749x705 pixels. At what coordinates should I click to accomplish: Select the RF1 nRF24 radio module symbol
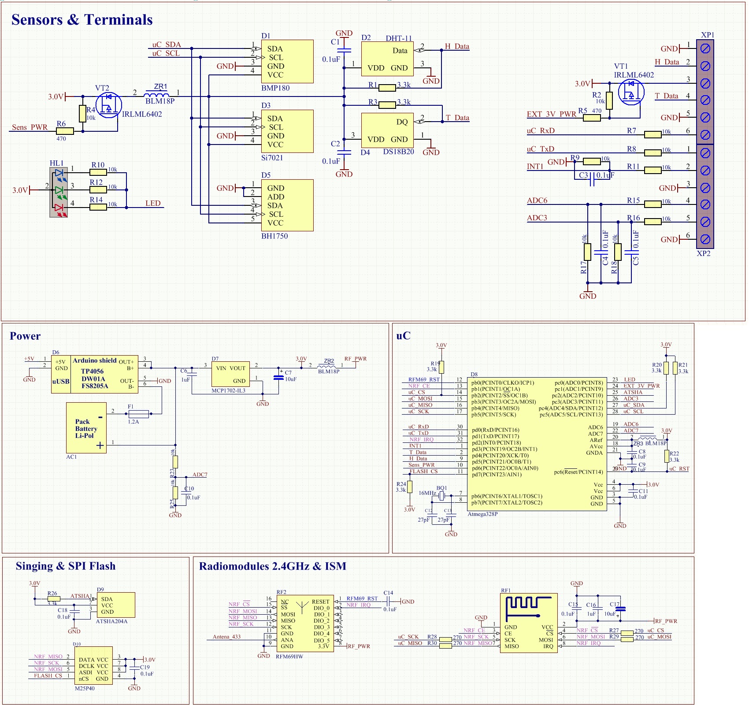pos(528,623)
